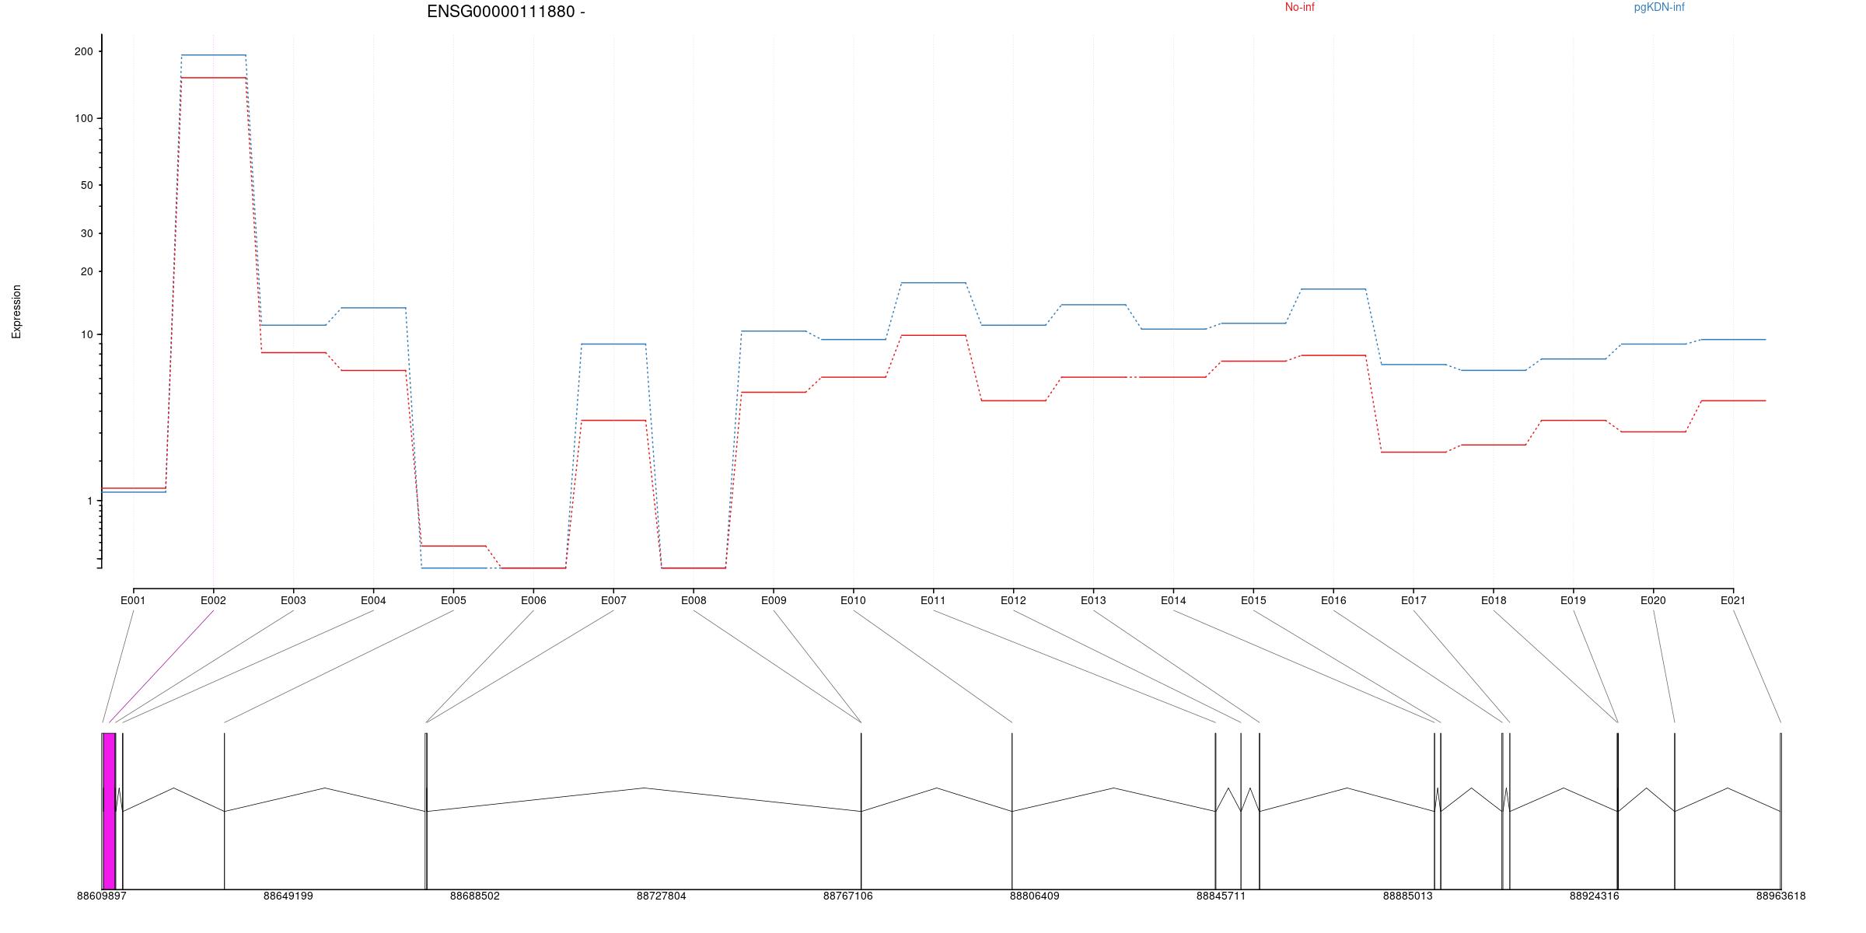Click exon label E017
This screenshot has width=1866, height=933.
[x=1413, y=600]
